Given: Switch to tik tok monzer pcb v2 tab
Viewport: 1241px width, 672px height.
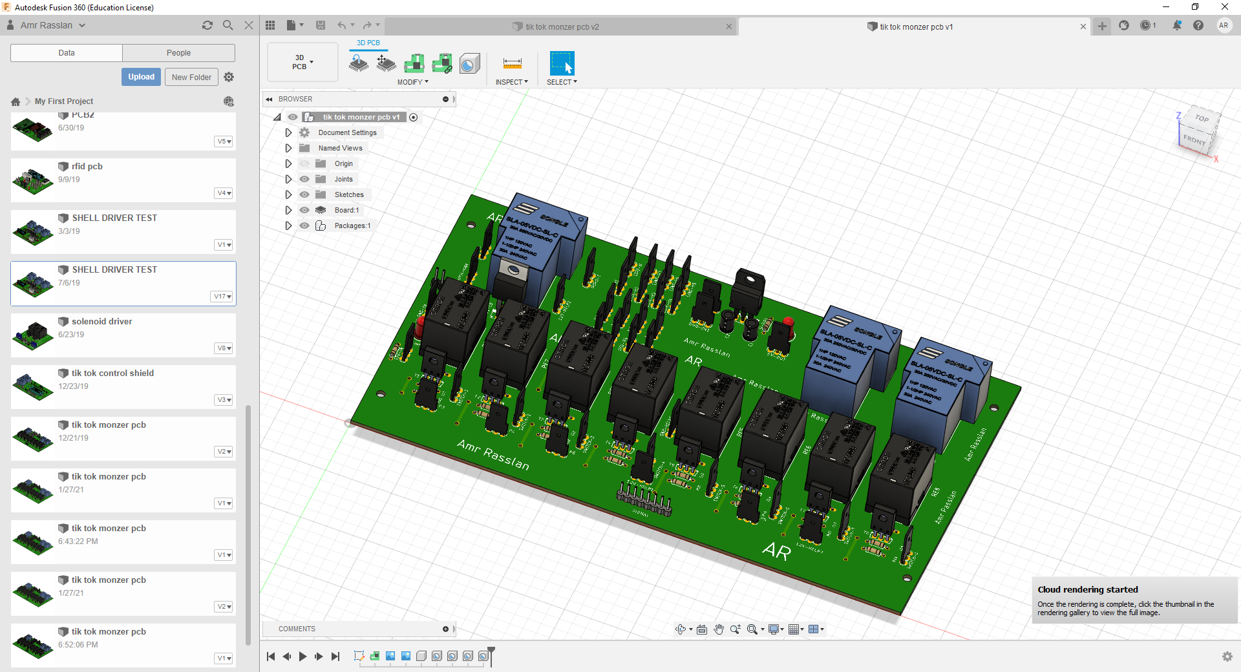Looking at the screenshot, I should pos(561,26).
